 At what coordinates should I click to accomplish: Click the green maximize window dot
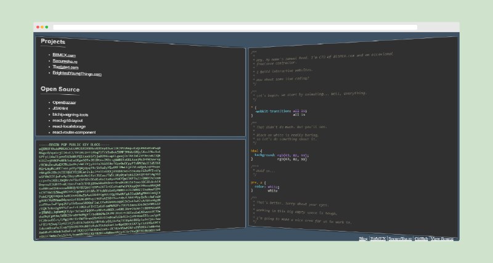click(47, 27)
